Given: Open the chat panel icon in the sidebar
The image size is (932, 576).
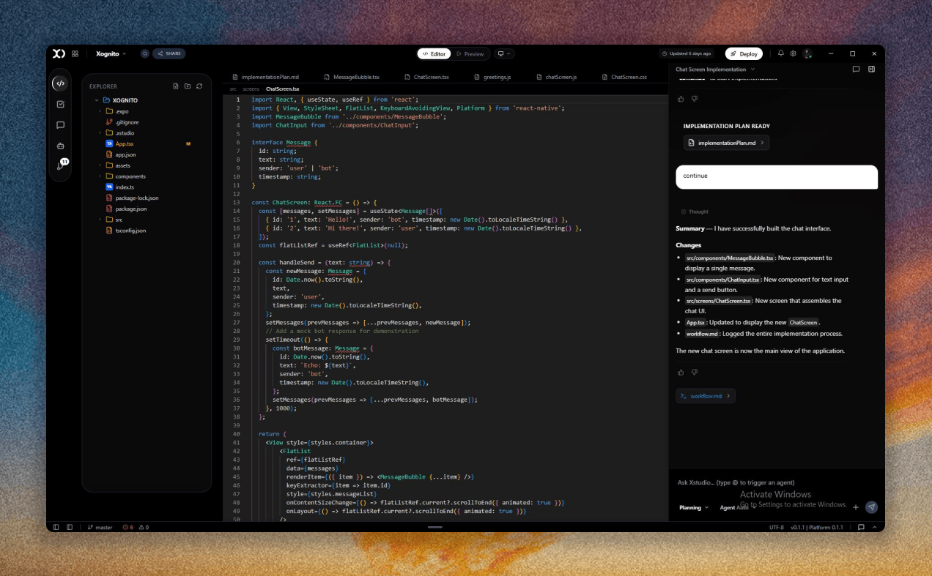Looking at the screenshot, I should point(60,124).
